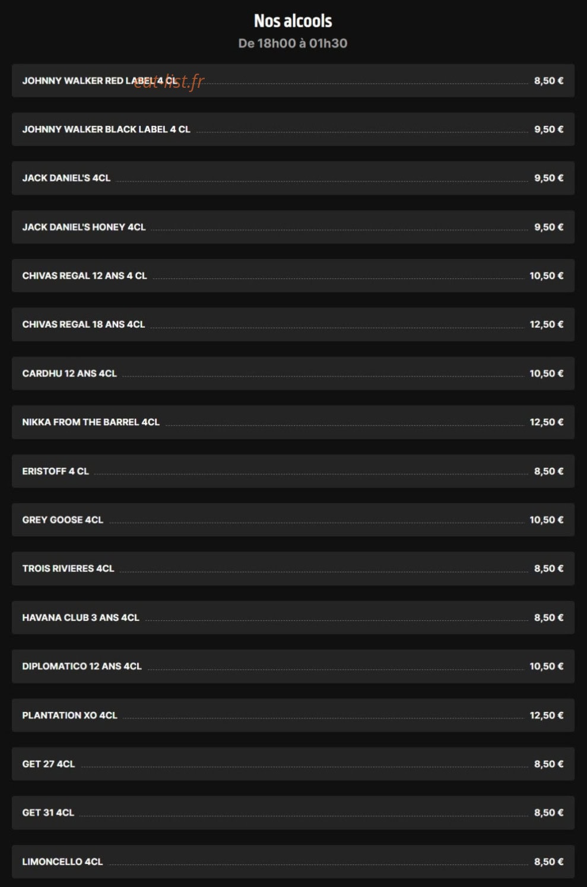This screenshot has height=887, width=587.
Task: Select the Cardhu 12 ans item
Action: pos(293,373)
